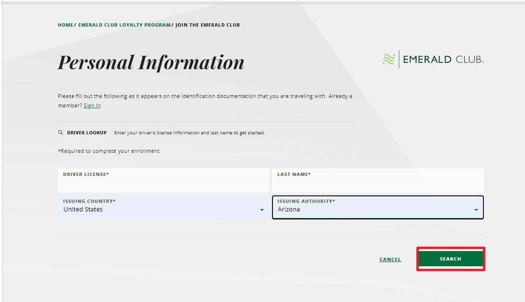Click the 'DRIVER LOOKUP' label
This screenshot has width=525, height=302.
click(87, 132)
